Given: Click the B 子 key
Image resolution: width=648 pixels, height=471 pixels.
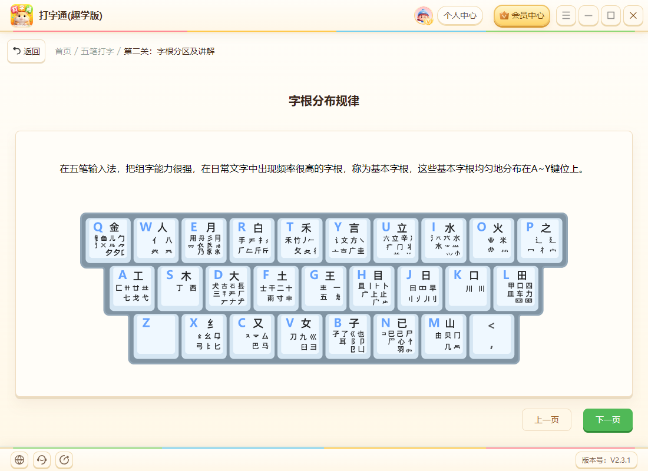Looking at the screenshot, I should point(348,336).
